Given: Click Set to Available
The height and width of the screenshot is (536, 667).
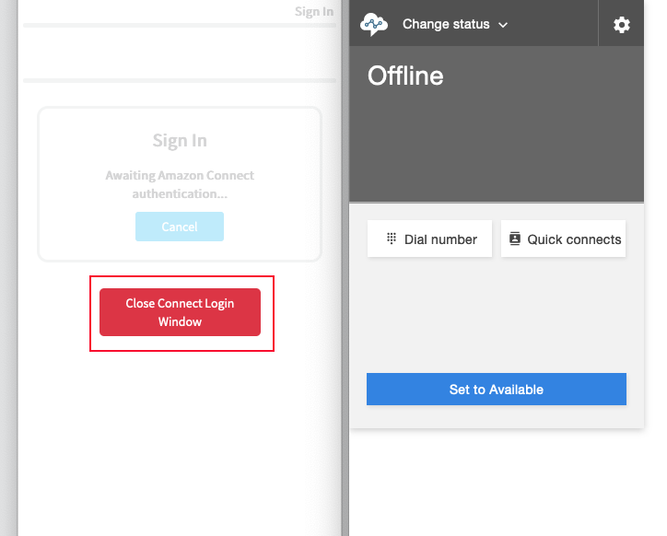Looking at the screenshot, I should click(497, 390).
